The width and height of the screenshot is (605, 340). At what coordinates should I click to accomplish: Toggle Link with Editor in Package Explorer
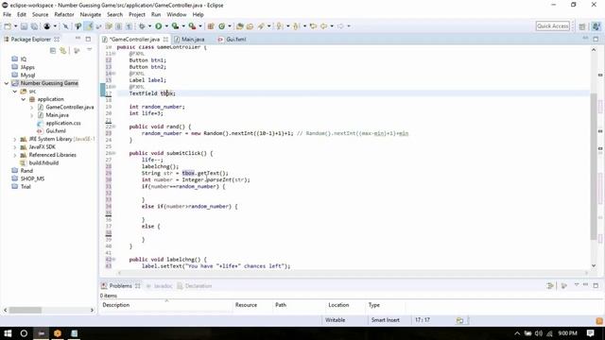pos(63,50)
